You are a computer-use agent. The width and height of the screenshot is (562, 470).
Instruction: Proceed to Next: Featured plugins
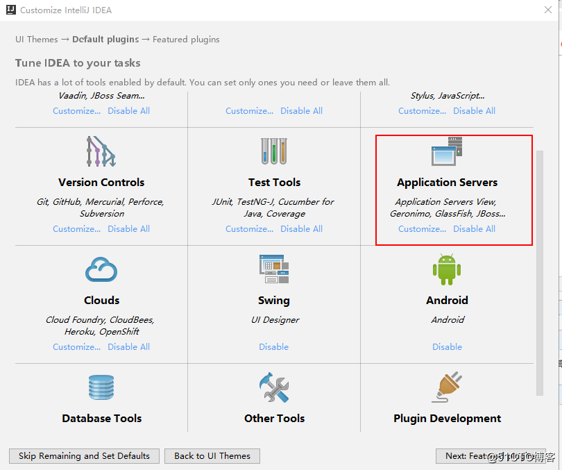click(491, 455)
